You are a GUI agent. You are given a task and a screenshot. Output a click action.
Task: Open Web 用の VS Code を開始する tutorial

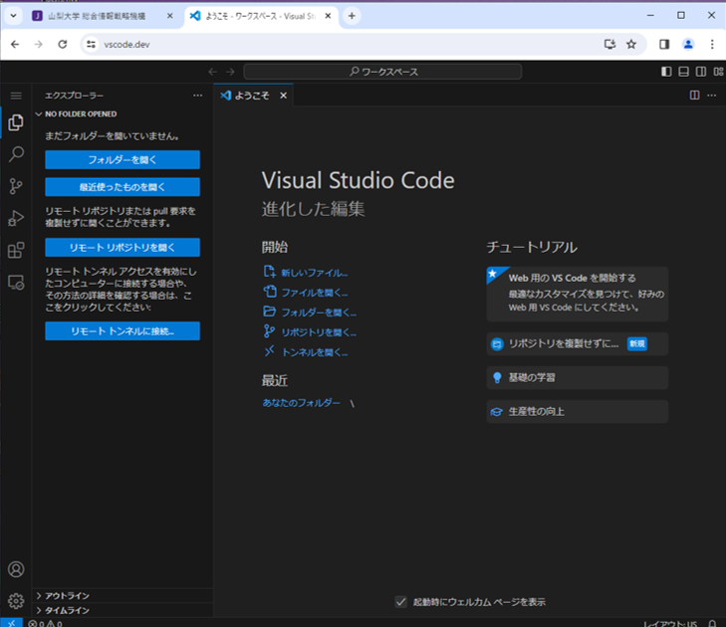(578, 294)
